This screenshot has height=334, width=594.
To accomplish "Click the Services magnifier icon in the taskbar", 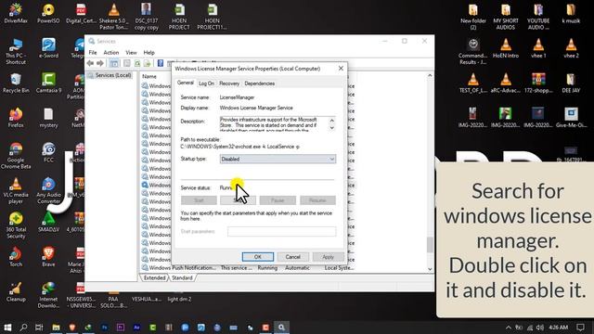I will [281, 328].
